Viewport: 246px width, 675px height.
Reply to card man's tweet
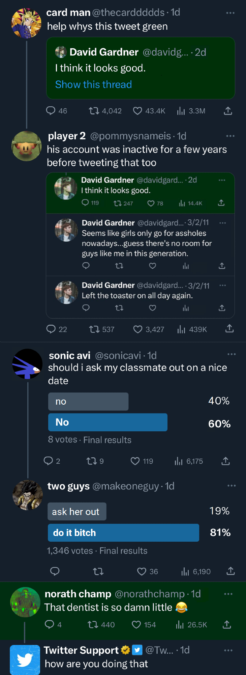(51, 111)
